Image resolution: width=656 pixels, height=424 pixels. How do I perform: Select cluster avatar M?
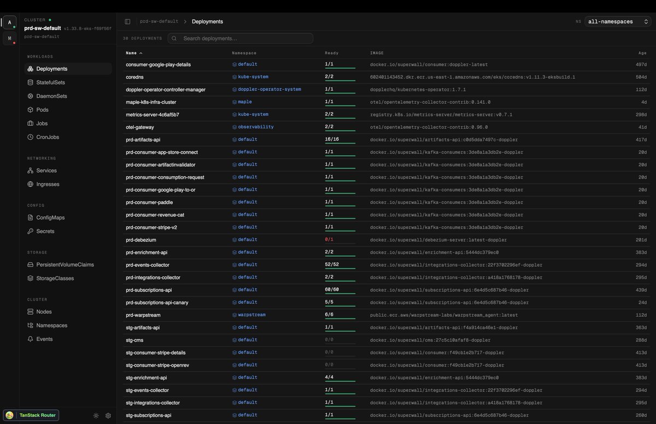coord(9,38)
